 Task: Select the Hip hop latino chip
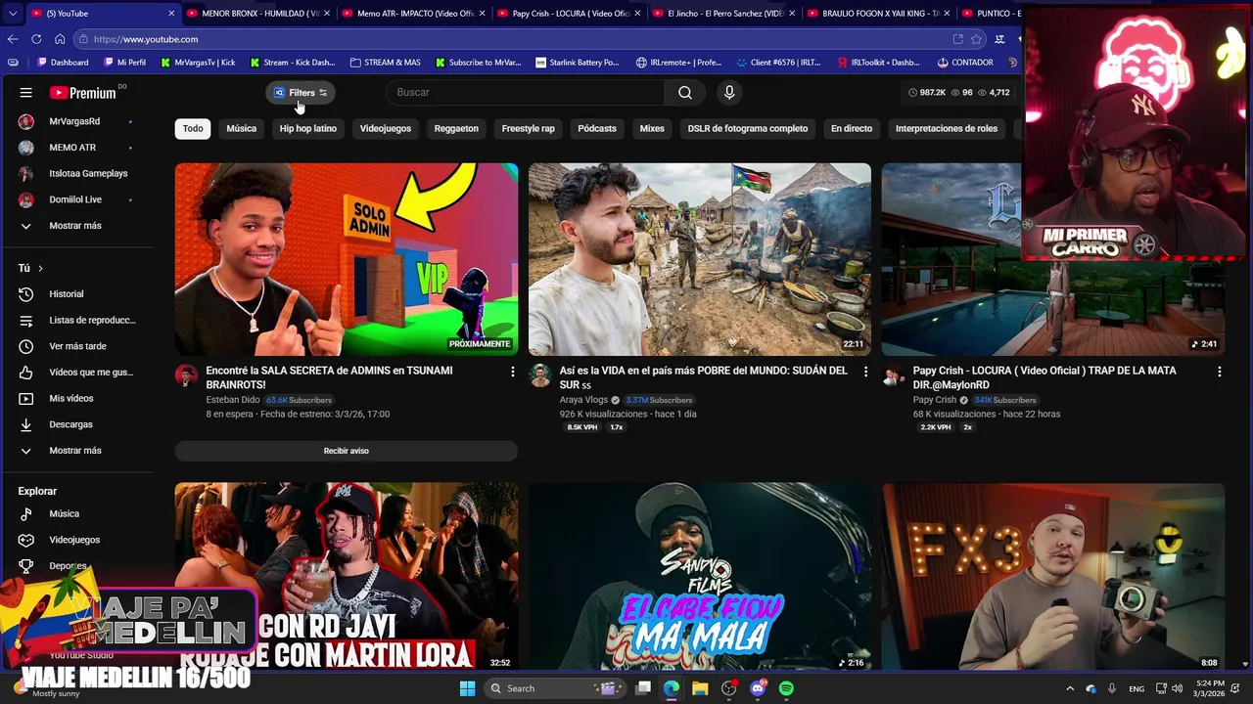(x=308, y=128)
